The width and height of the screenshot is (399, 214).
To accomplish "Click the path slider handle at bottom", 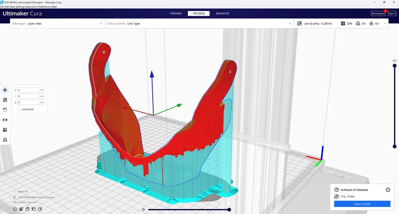I will (x=229, y=209).
